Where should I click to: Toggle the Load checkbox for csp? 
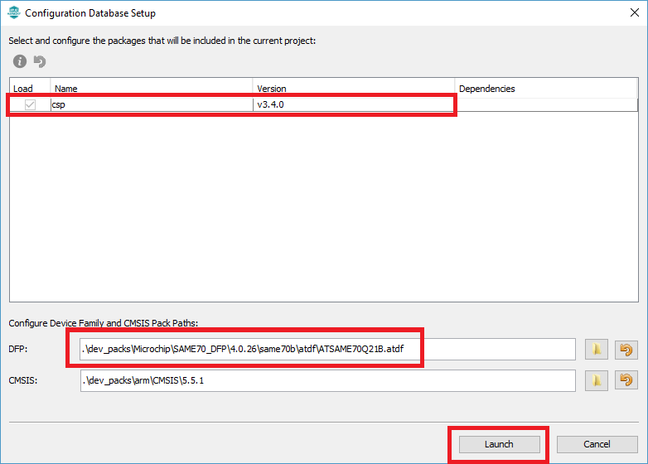click(31, 105)
